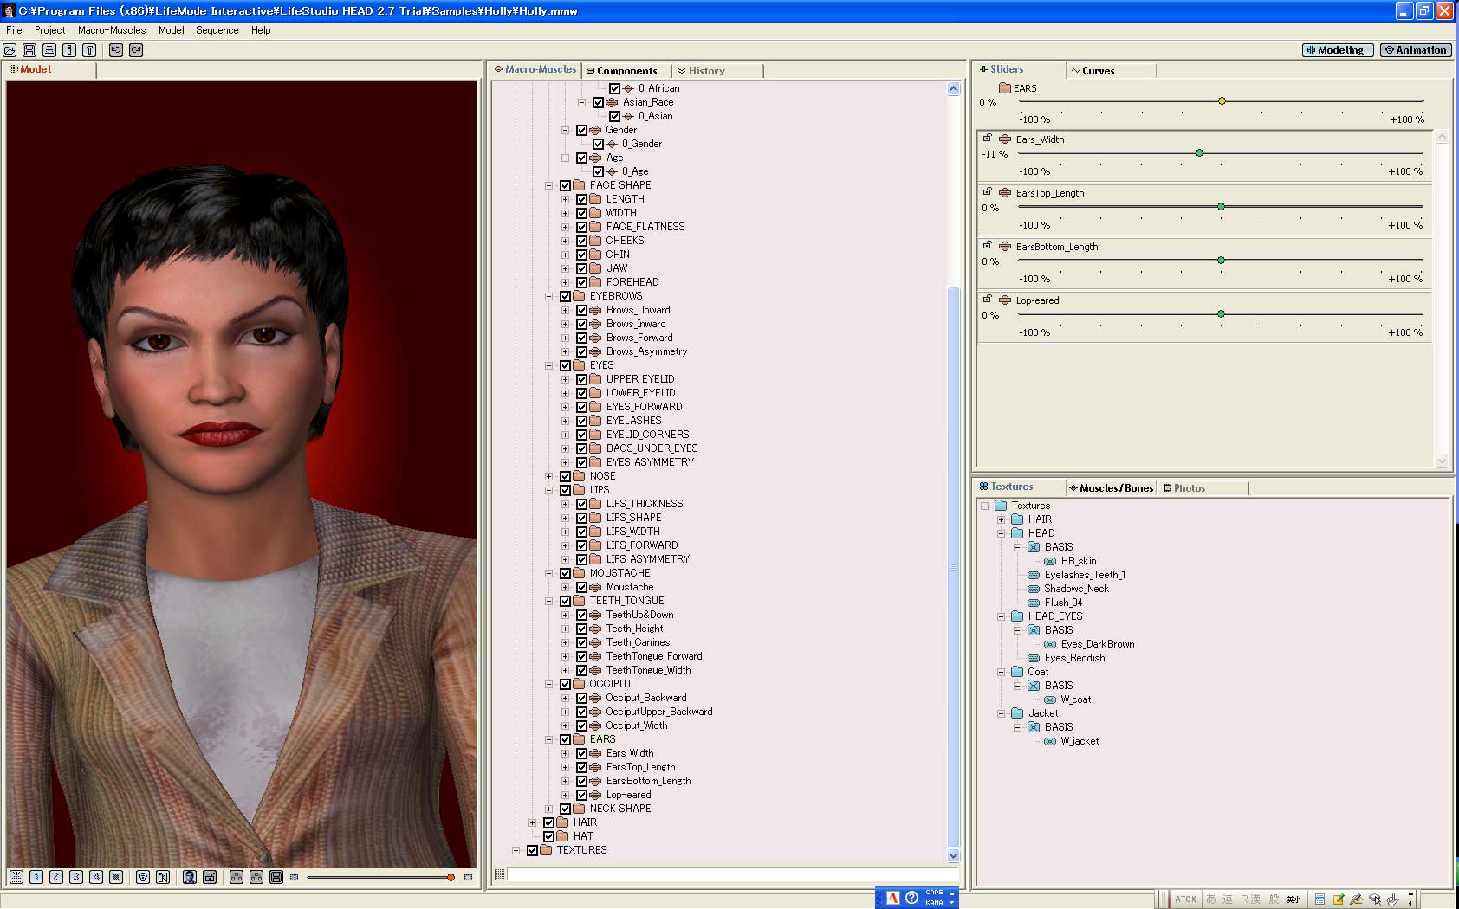This screenshot has width=1459, height=909.
Task: Switch to Animation mode
Action: (1416, 50)
